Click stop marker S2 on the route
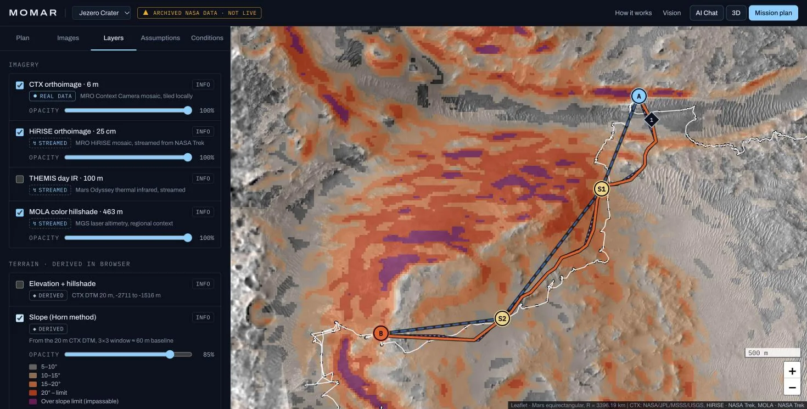 [x=502, y=318]
